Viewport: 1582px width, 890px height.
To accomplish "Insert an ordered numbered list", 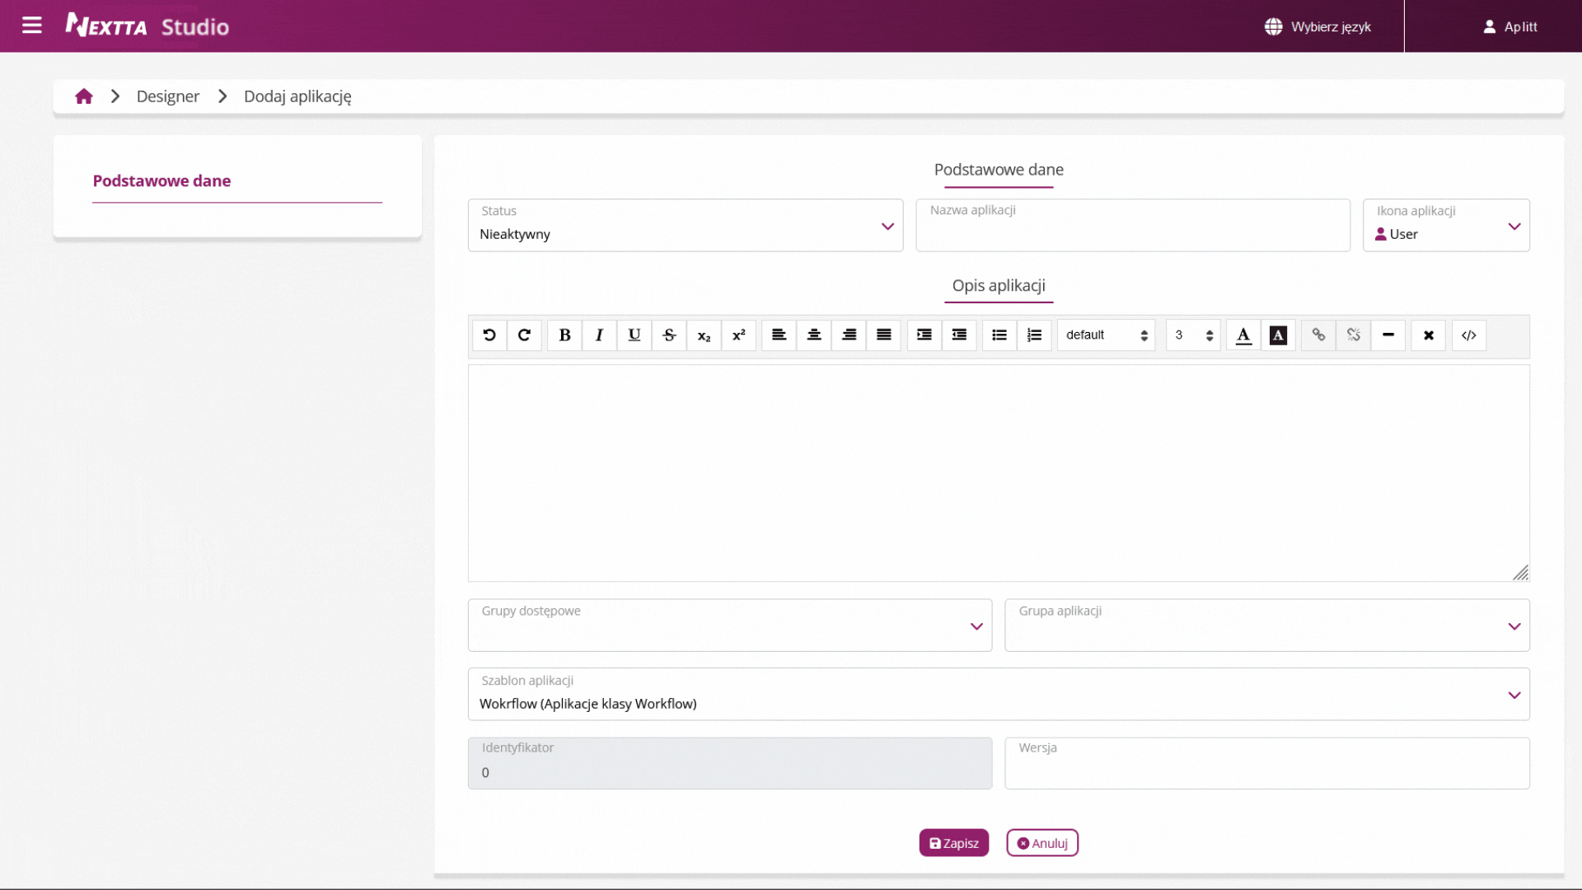I will (x=1034, y=335).
